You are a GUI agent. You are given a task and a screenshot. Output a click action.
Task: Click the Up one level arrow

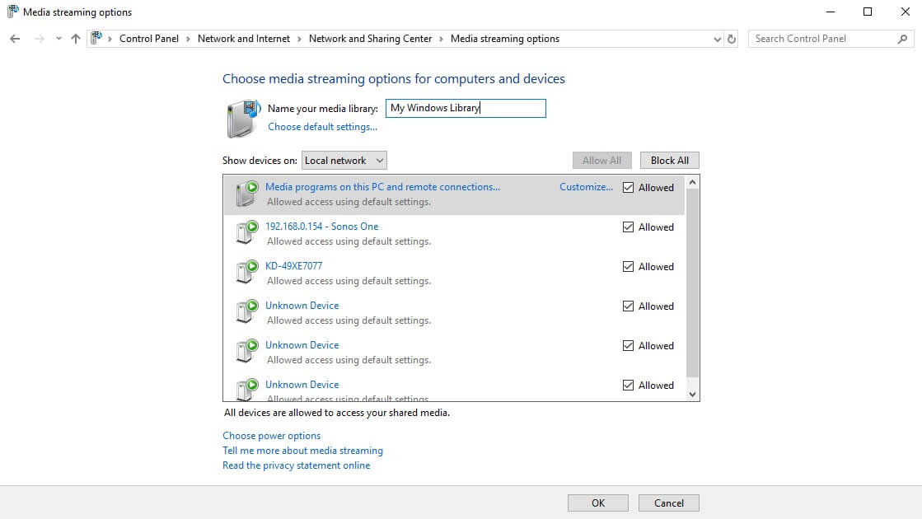click(76, 39)
